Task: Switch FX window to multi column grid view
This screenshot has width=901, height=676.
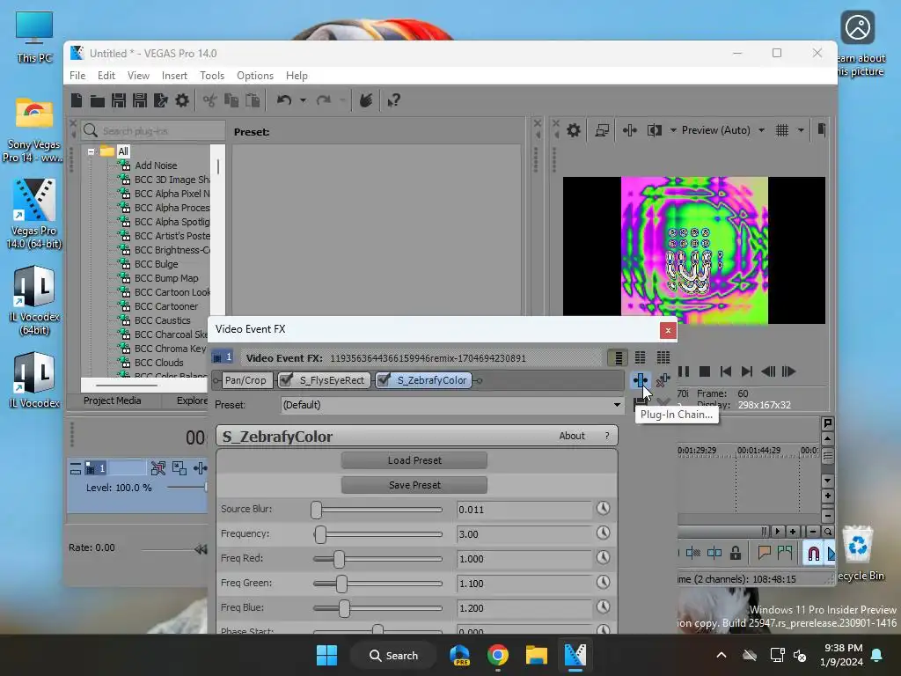Action: [x=663, y=357]
